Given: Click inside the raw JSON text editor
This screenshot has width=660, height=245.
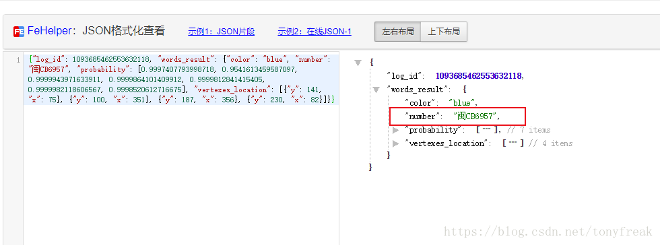Looking at the screenshot, I should click(181, 148).
